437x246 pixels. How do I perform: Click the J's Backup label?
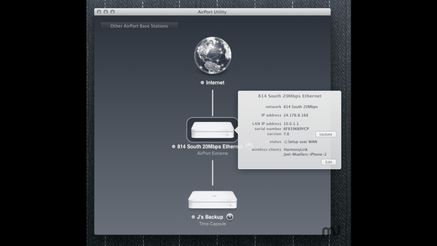point(210,217)
